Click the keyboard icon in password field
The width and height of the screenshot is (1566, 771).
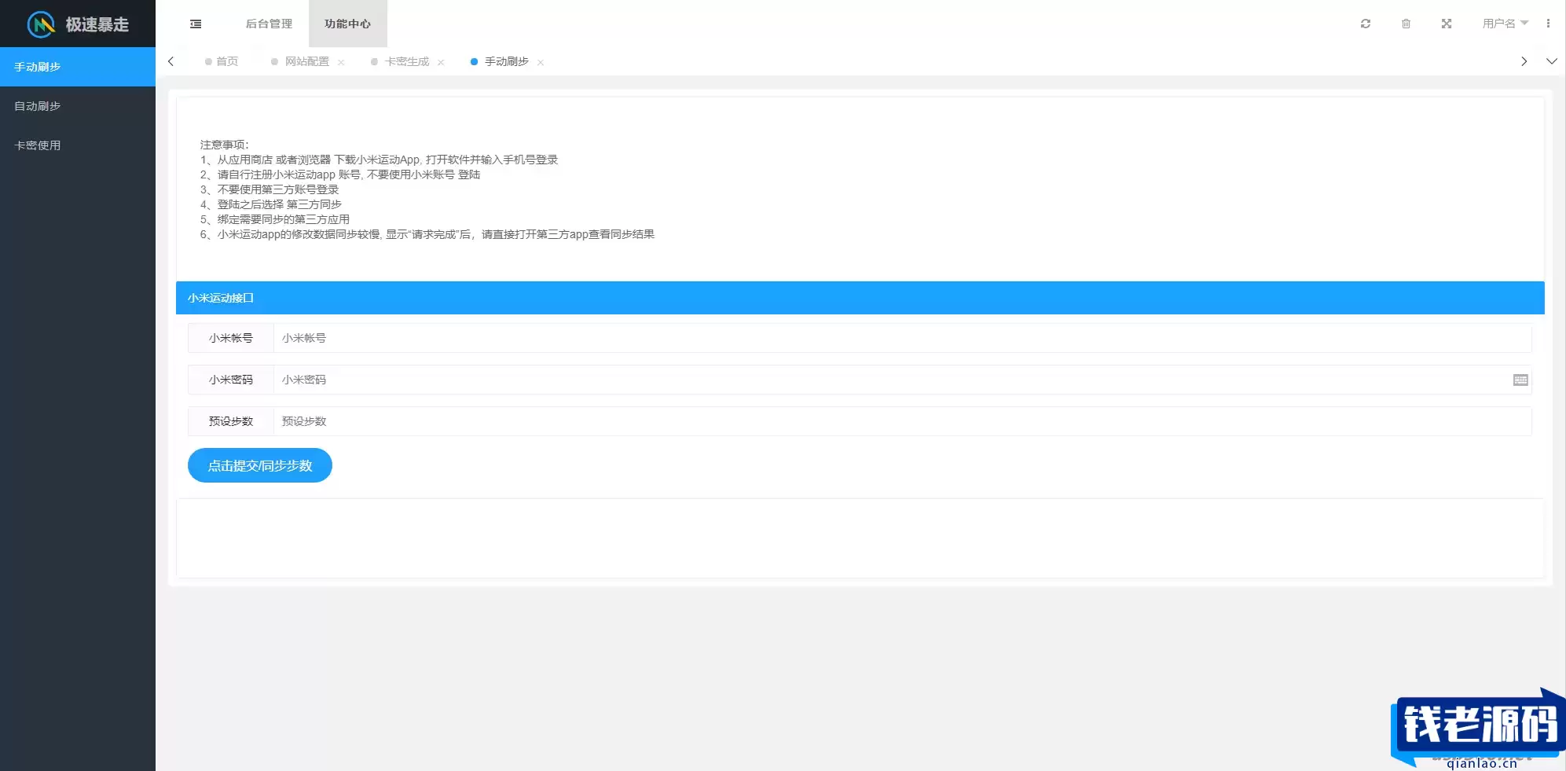tap(1520, 380)
